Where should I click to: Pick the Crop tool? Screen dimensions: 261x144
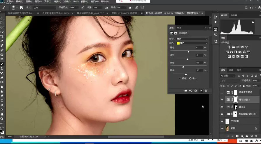click(x=2, y=36)
